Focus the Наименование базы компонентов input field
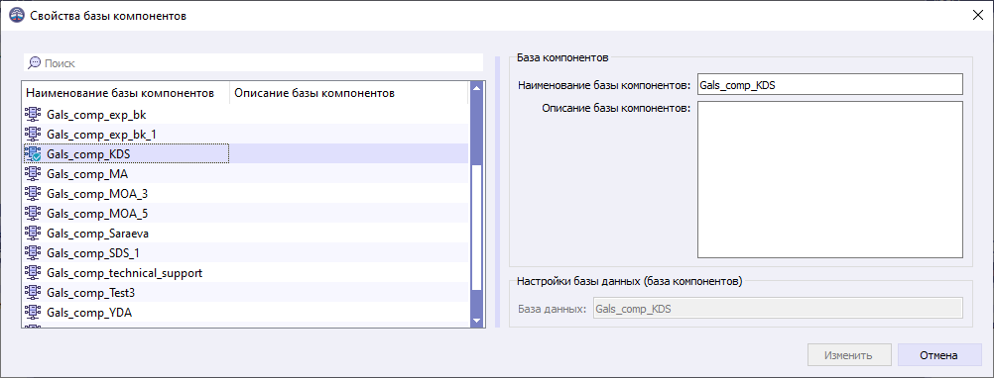The height and width of the screenshot is (378, 994). click(829, 85)
